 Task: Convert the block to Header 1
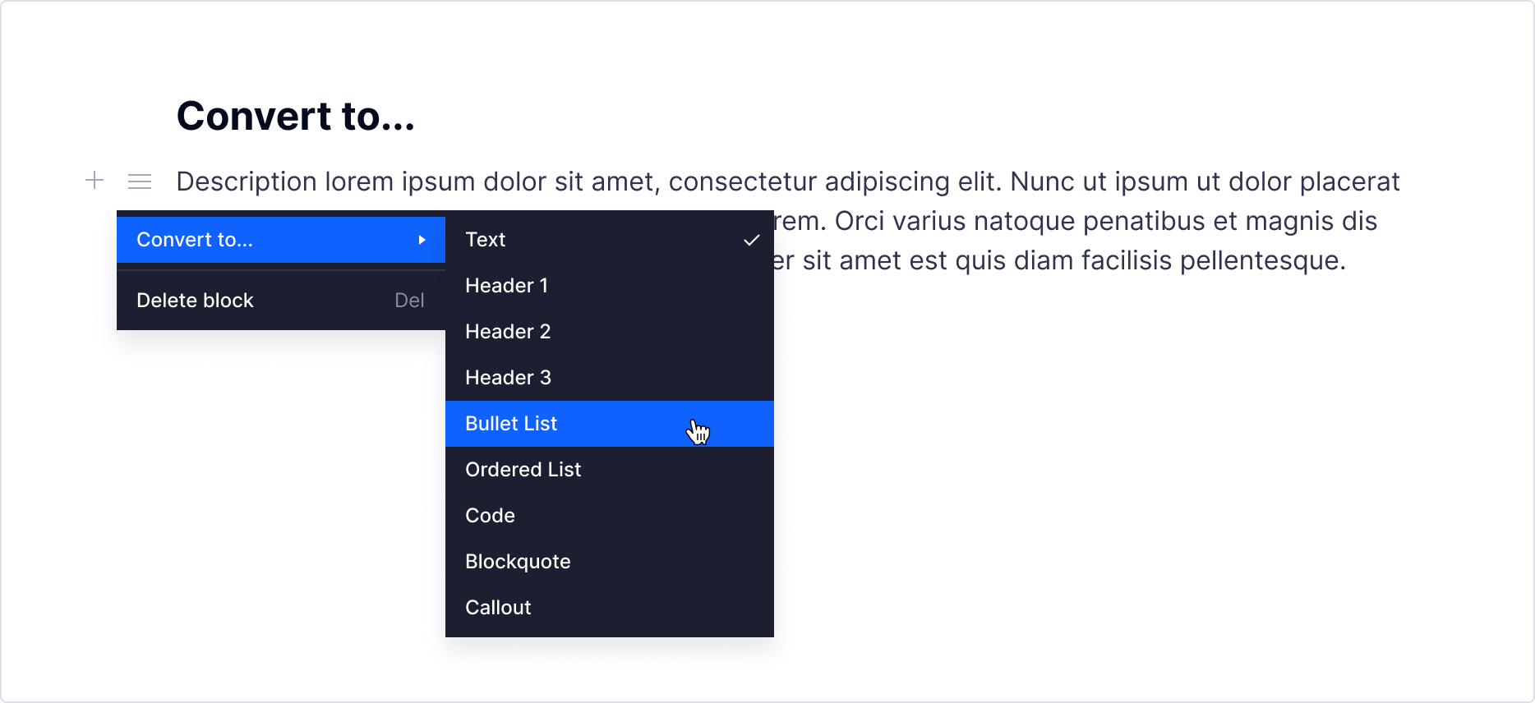tap(506, 286)
